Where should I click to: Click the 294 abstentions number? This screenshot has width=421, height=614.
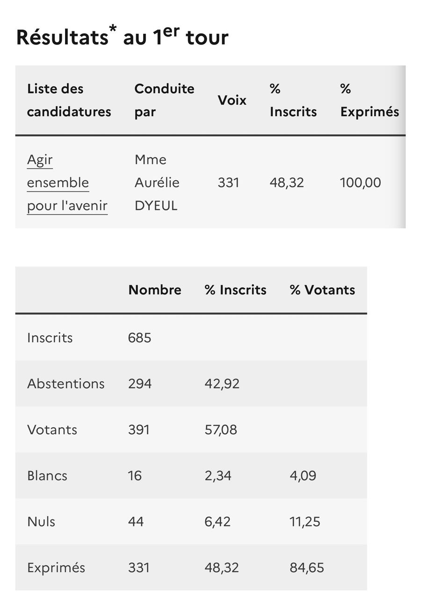pyautogui.click(x=140, y=384)
